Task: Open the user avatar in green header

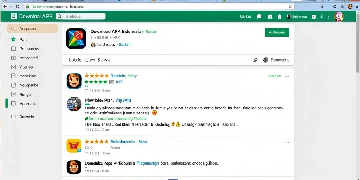Action: [x=339, y=16]
